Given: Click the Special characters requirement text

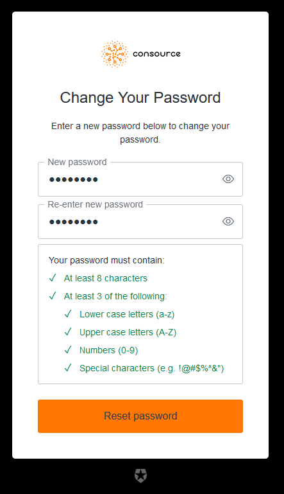Looking at the screenshot, I should pos(151,368).
